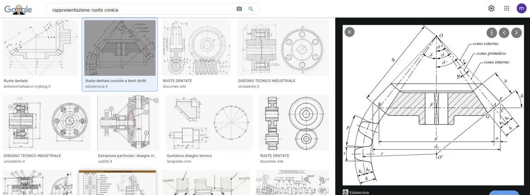Viewport: 530px width, 195px height.
Task: Open the documen.site worm gear thumbnail
Action: click(197, 48)
